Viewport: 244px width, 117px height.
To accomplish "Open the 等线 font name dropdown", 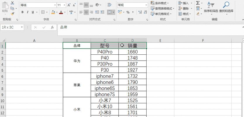I will (x=55, y=5).
